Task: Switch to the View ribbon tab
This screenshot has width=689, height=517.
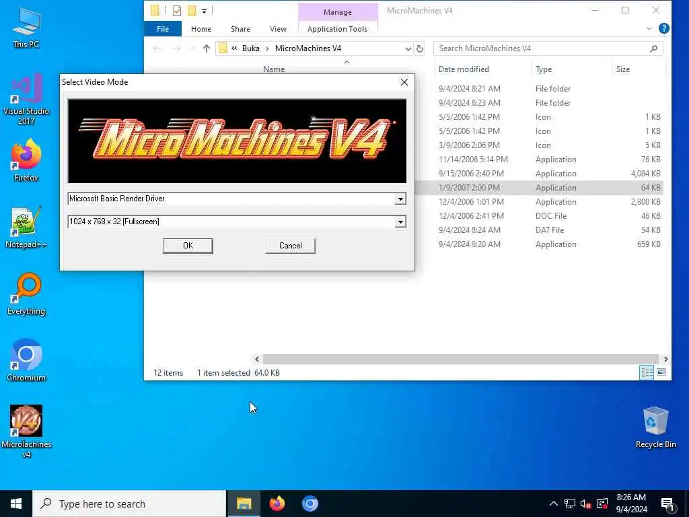Action: click(x=278, y=29)
